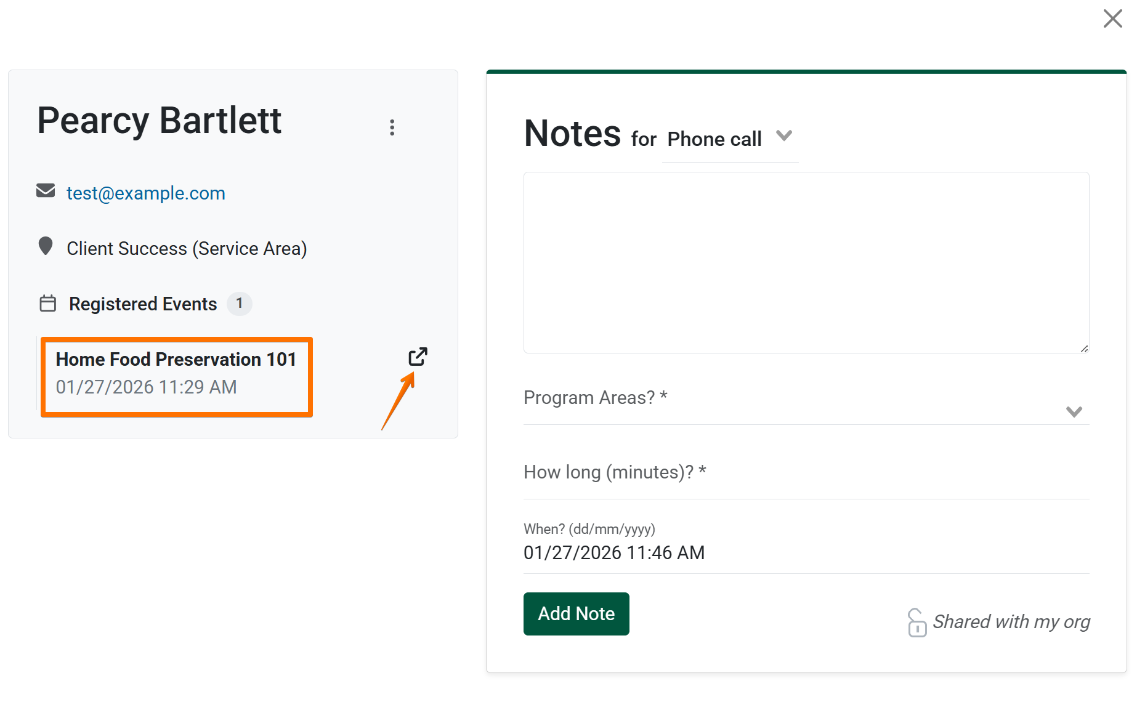Select the Phone call dropdown label
The image size is (1137, 702).
coord(714,139)
